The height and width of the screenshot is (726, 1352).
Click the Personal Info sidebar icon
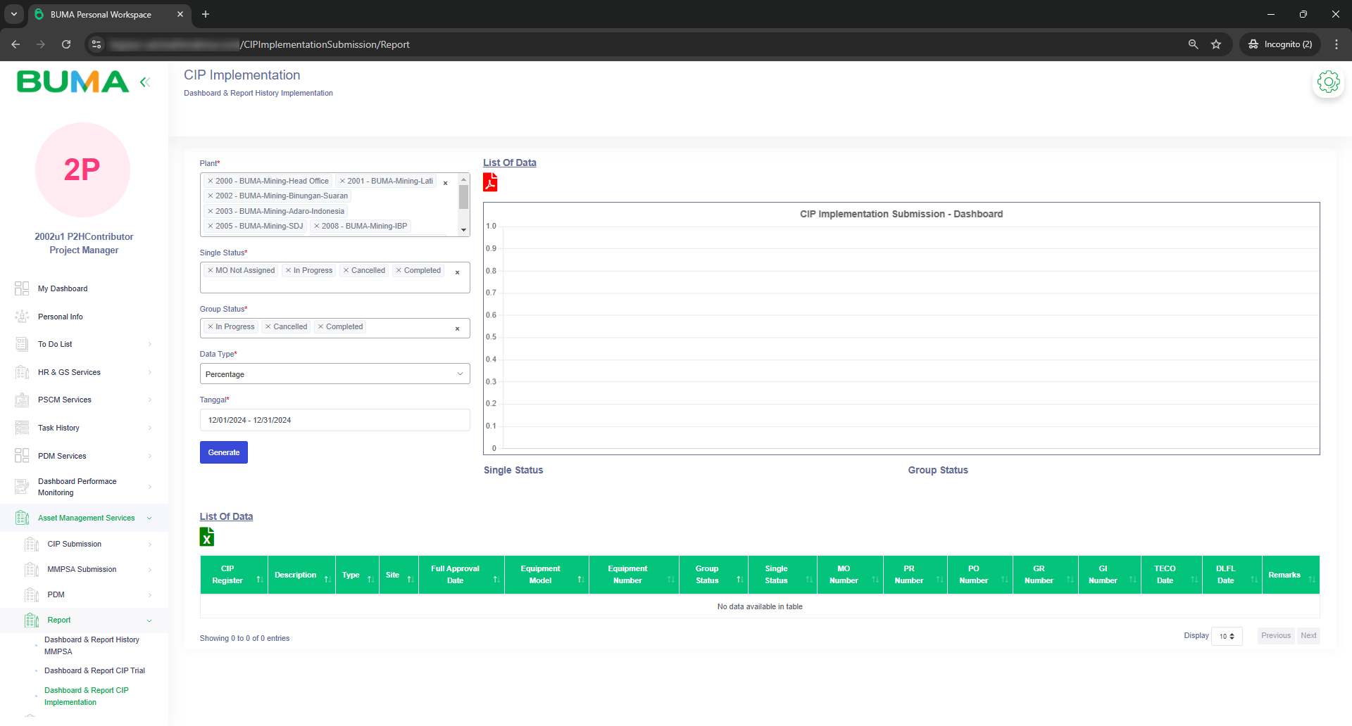(22, 317)
